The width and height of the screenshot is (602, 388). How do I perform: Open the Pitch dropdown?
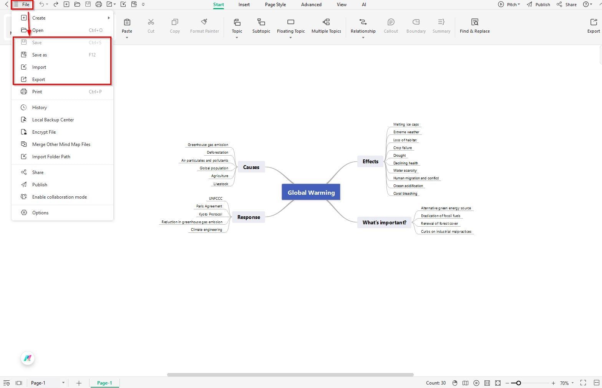511,4
